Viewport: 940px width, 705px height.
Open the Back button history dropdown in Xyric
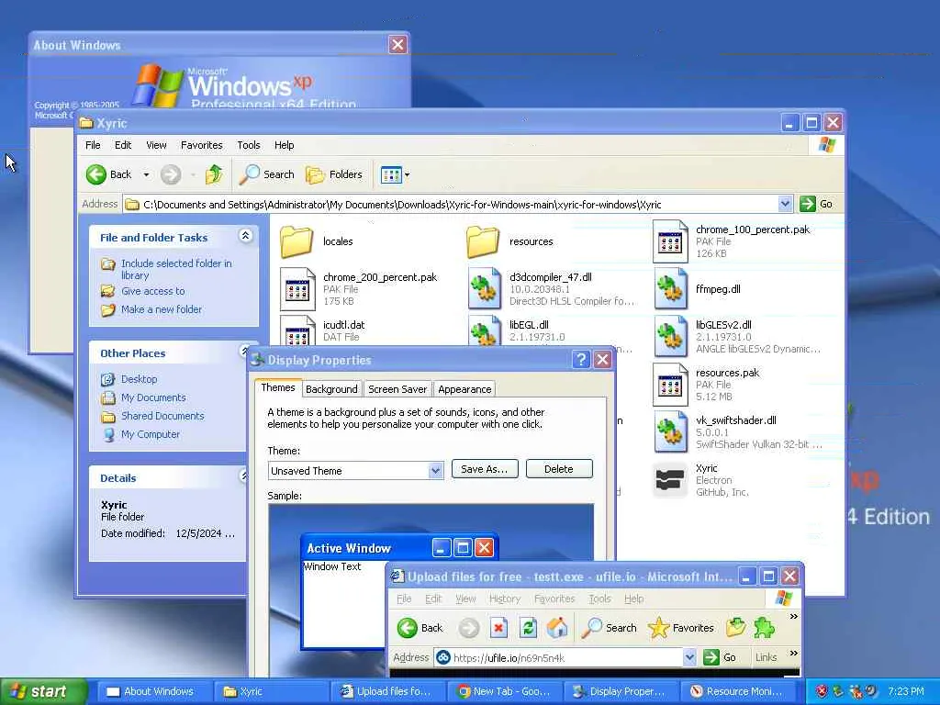click(x=146, y=174)
